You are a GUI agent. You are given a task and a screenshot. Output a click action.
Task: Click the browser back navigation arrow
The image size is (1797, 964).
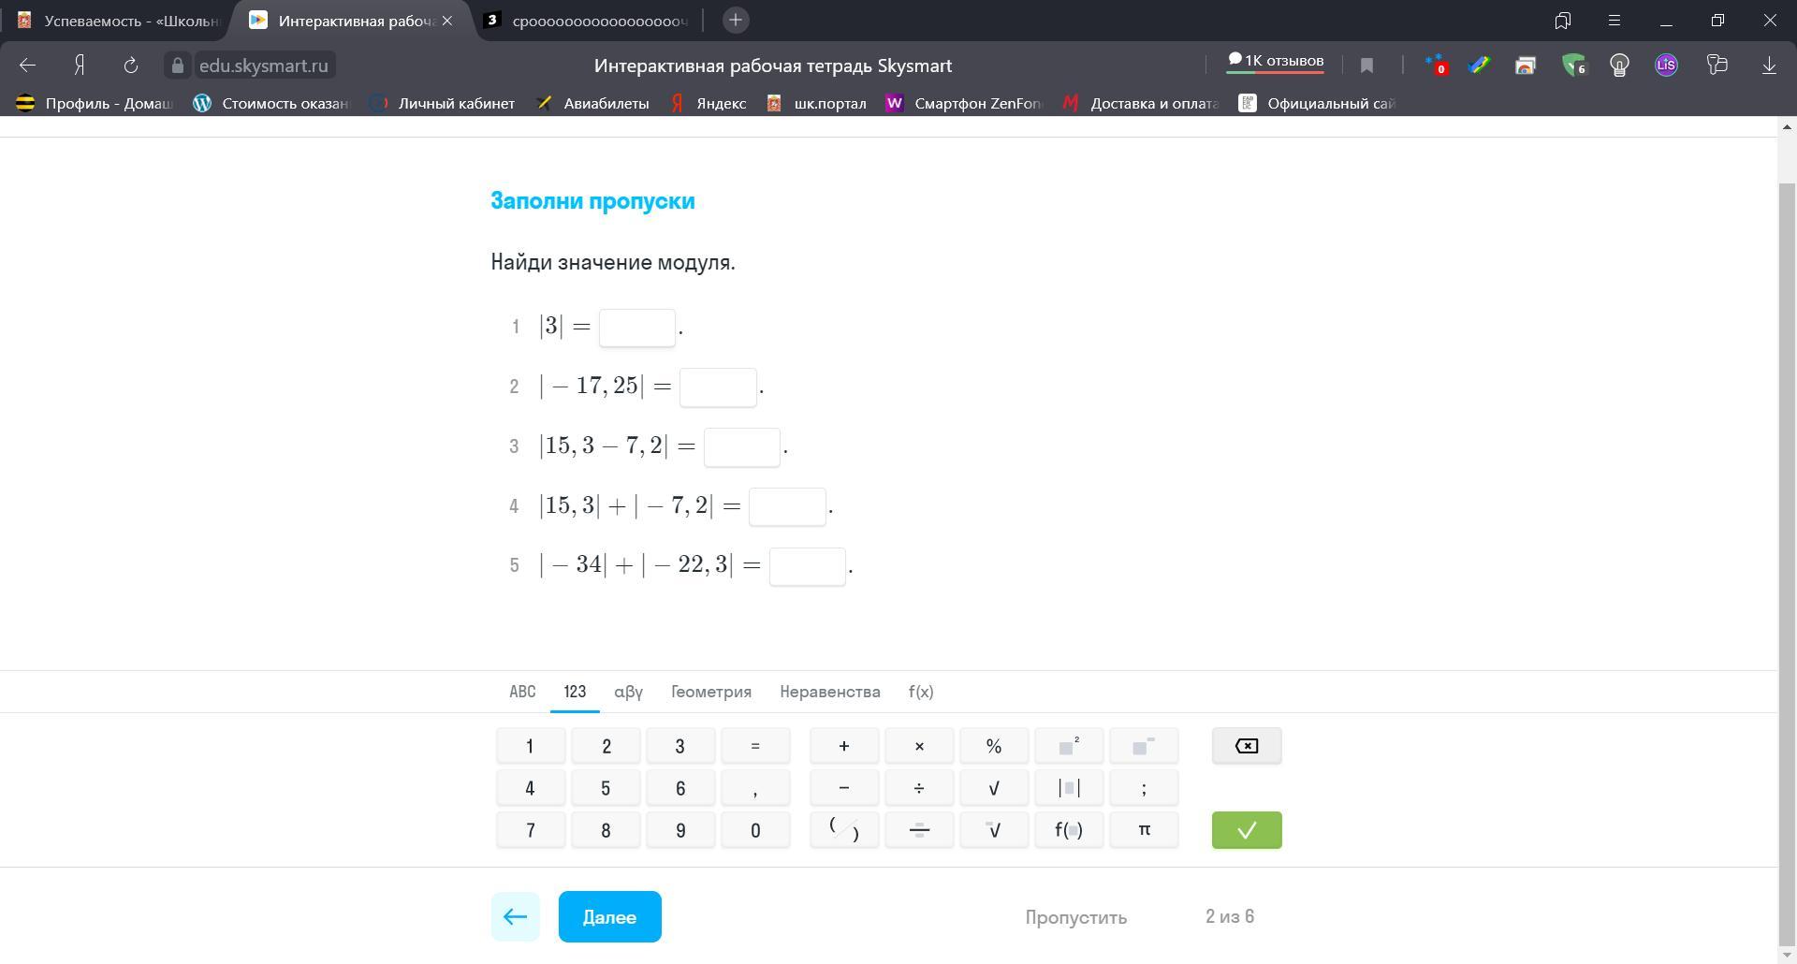click(x=27, y=66)
